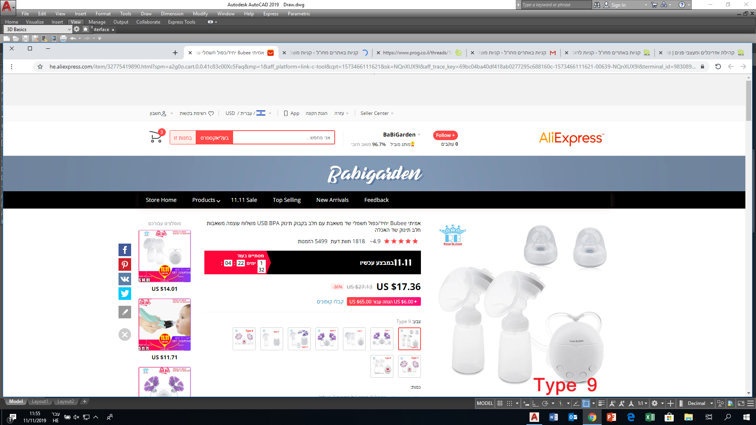The height and width of the screenshot is (425, 756).
Task: Click the Save As icon in toolbar
Action: click(35, 39)
